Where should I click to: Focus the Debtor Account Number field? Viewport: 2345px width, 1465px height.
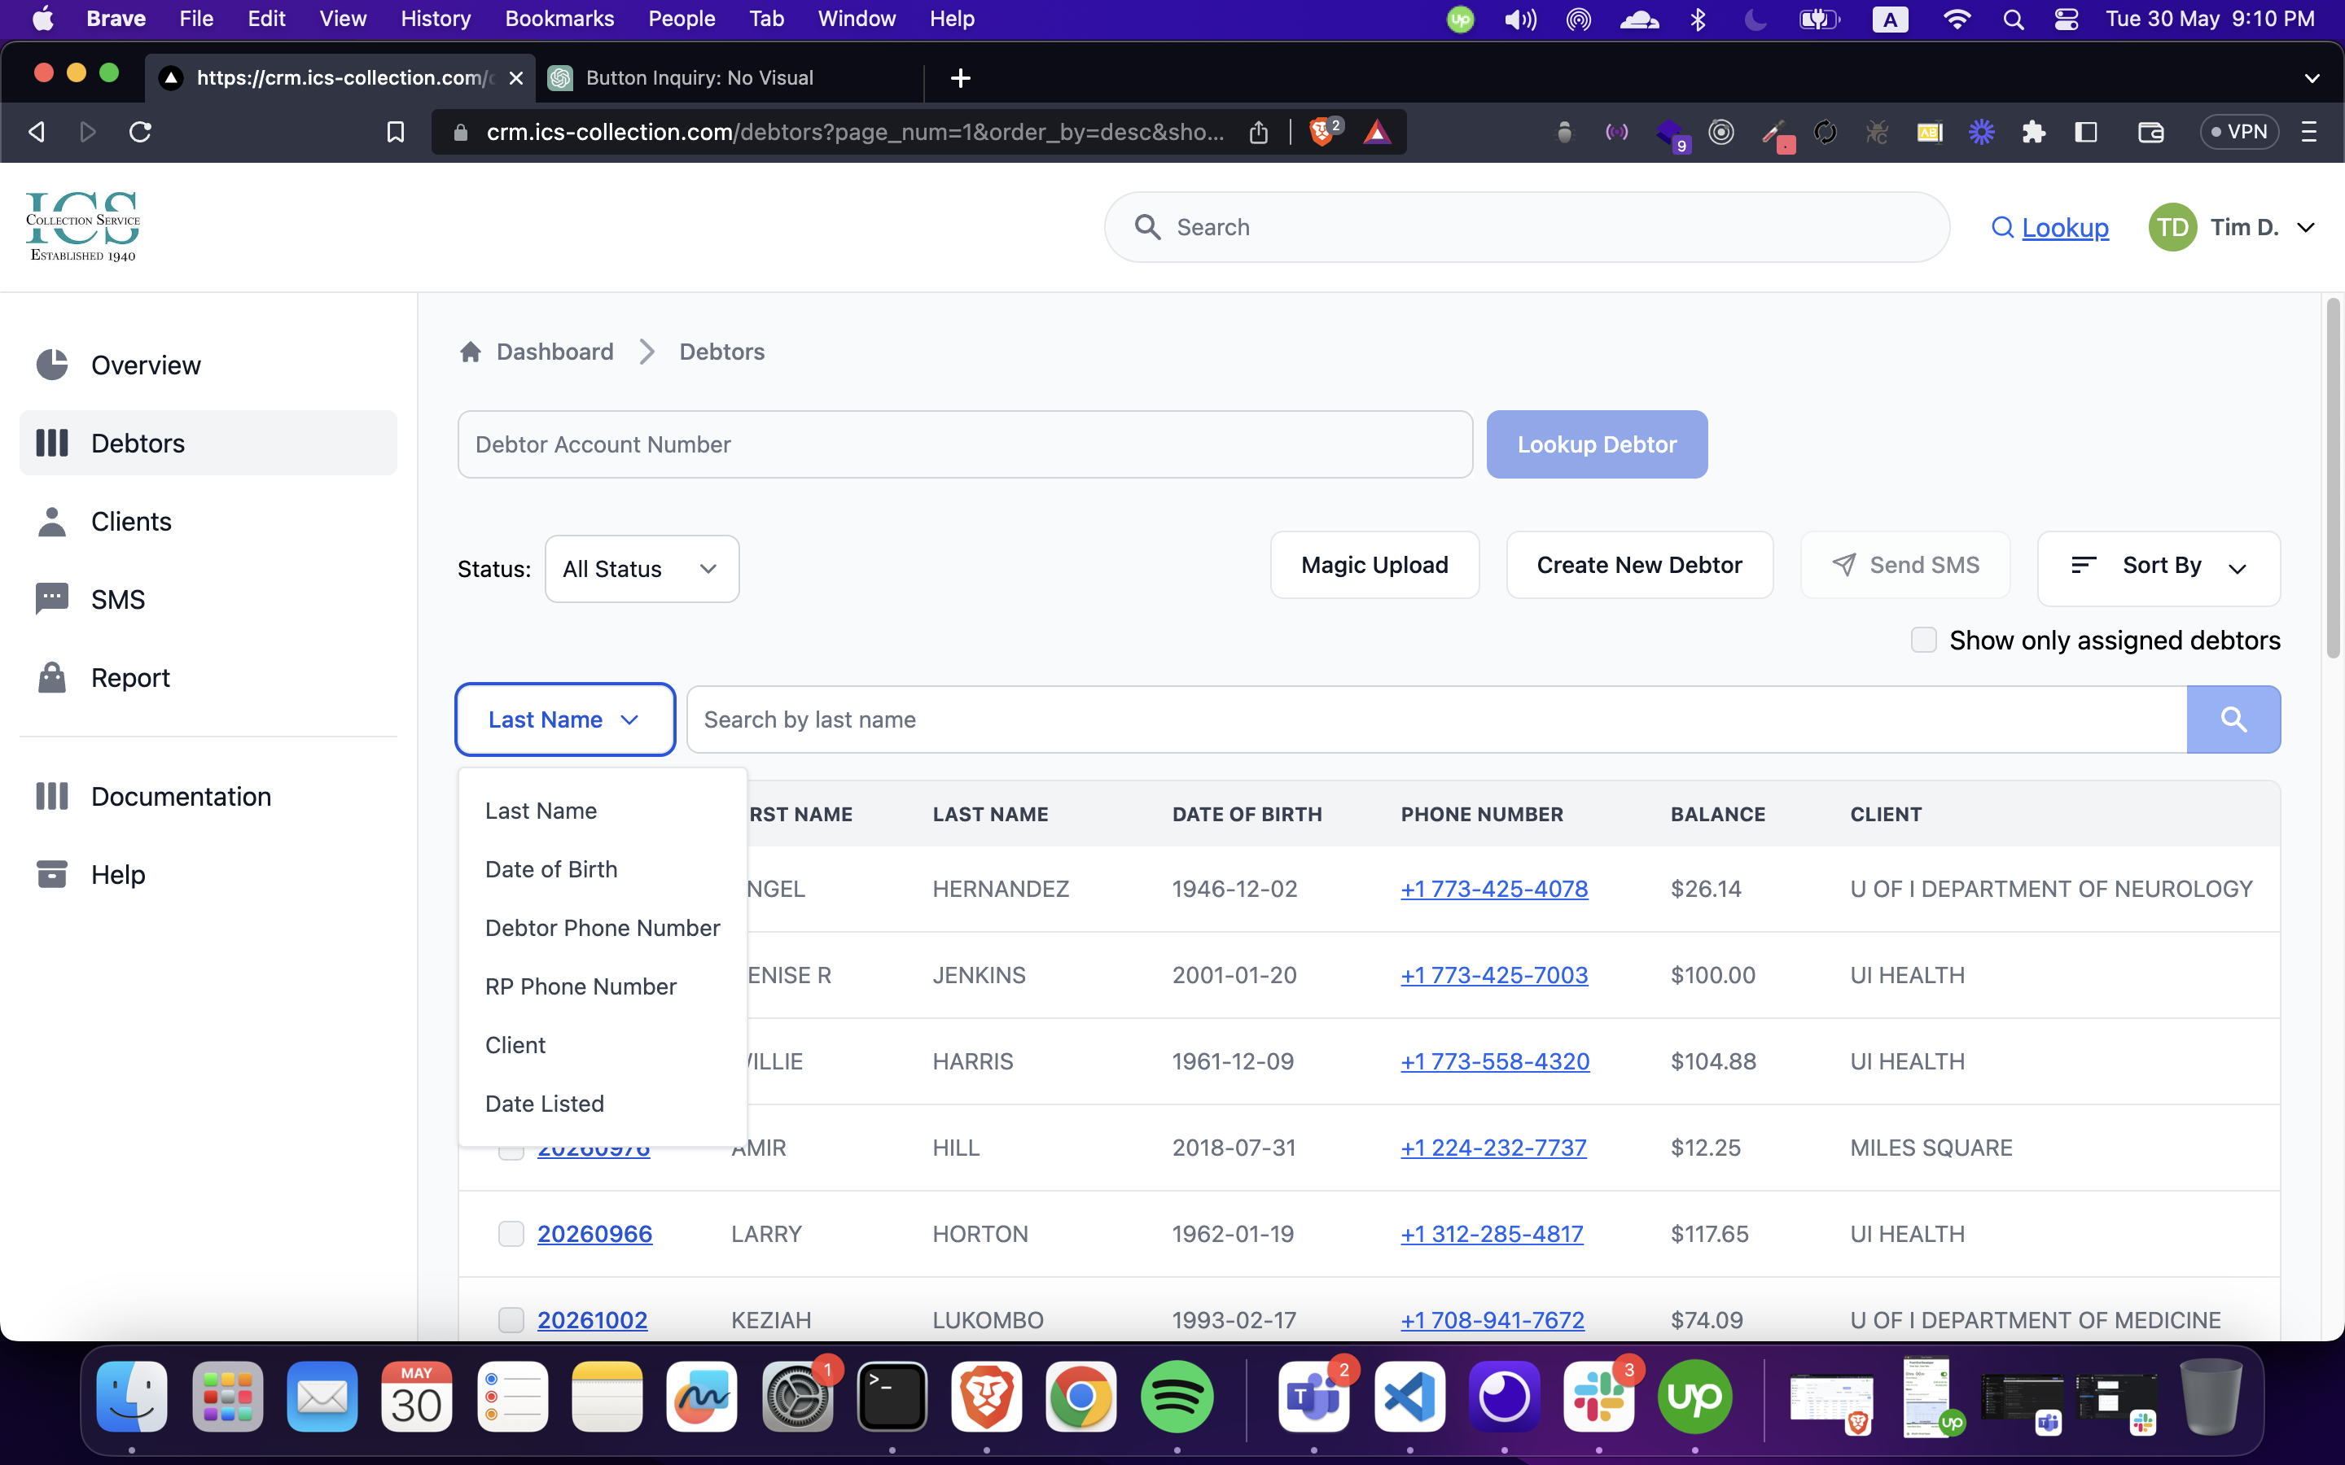pyautogui.click(x=964, y=444)
